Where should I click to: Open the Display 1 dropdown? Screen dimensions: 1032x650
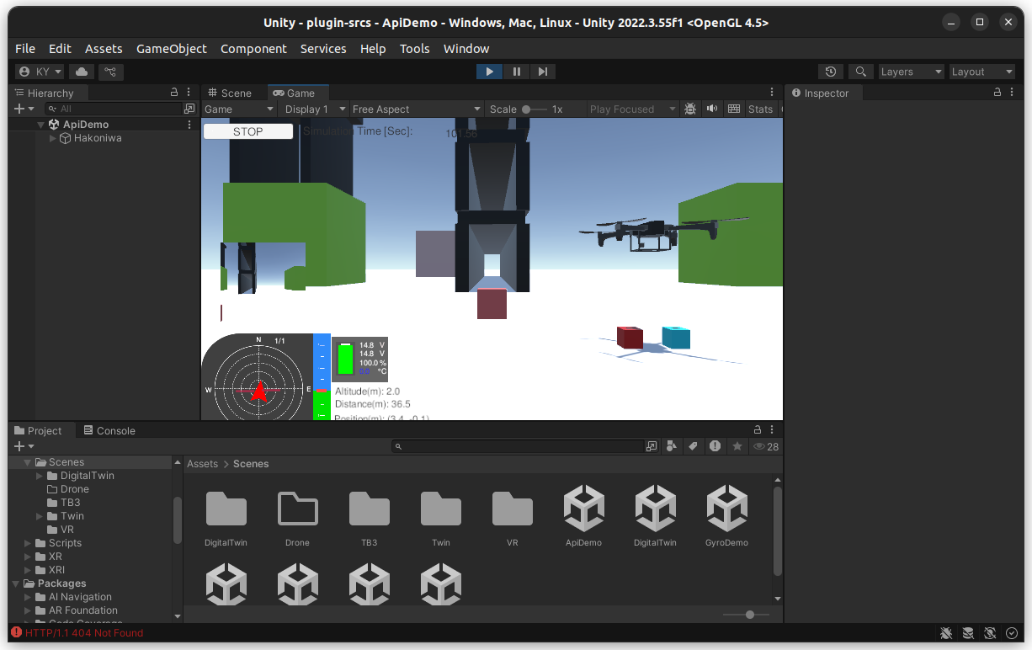[315, 109]
